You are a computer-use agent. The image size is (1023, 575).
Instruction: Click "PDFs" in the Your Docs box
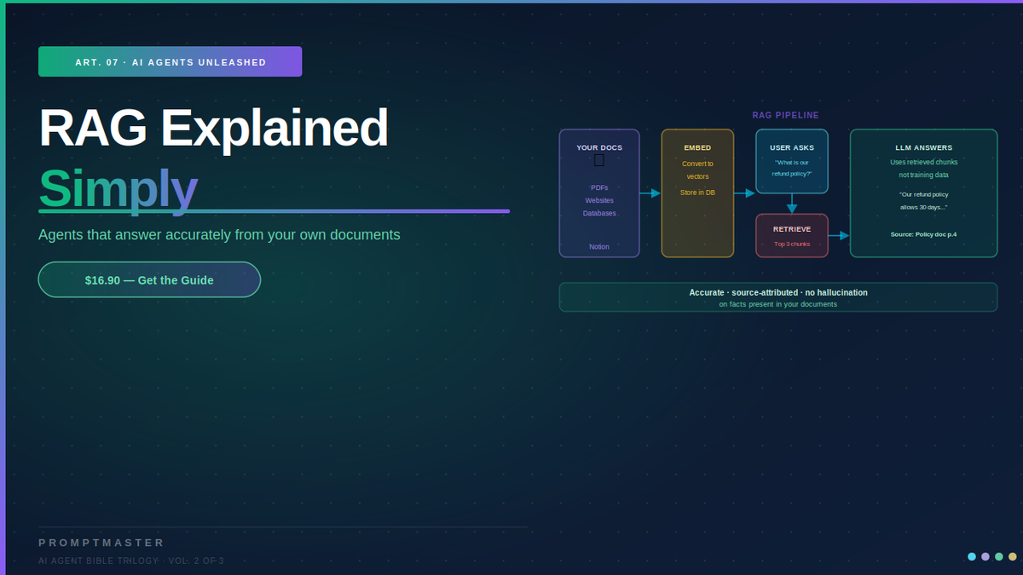point(599,187)
